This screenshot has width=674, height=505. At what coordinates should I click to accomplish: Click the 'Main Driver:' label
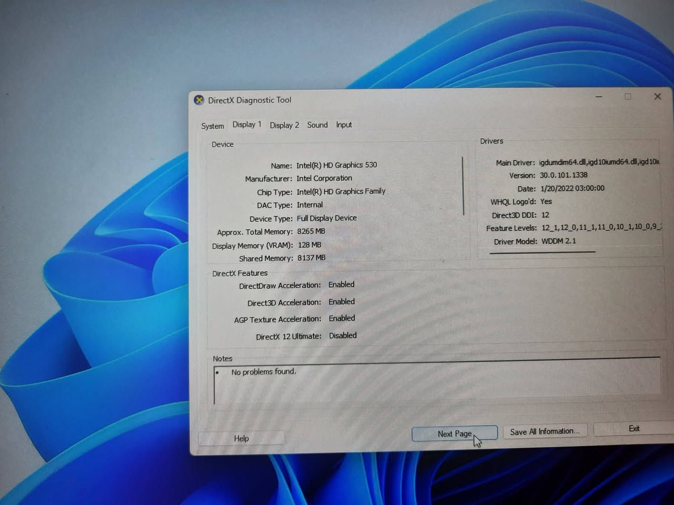[x=515, y=163]
